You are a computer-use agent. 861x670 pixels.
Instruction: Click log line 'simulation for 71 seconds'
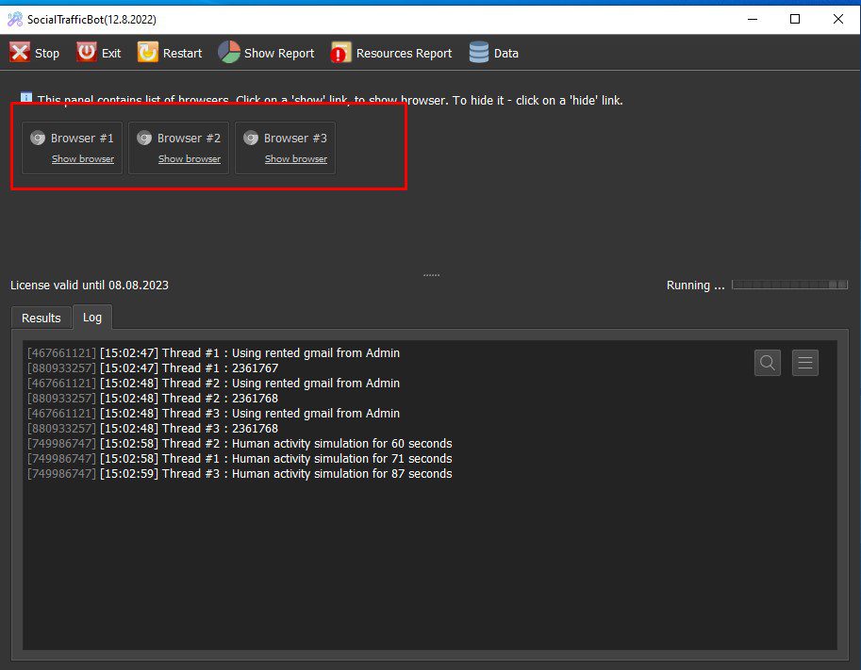[x=240, y=459]
